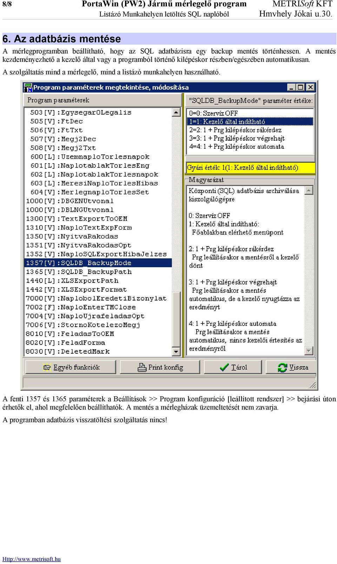
Task: Select parameter 602 NaplotablakTorlesnapok
Action: (x=98, y=174)
